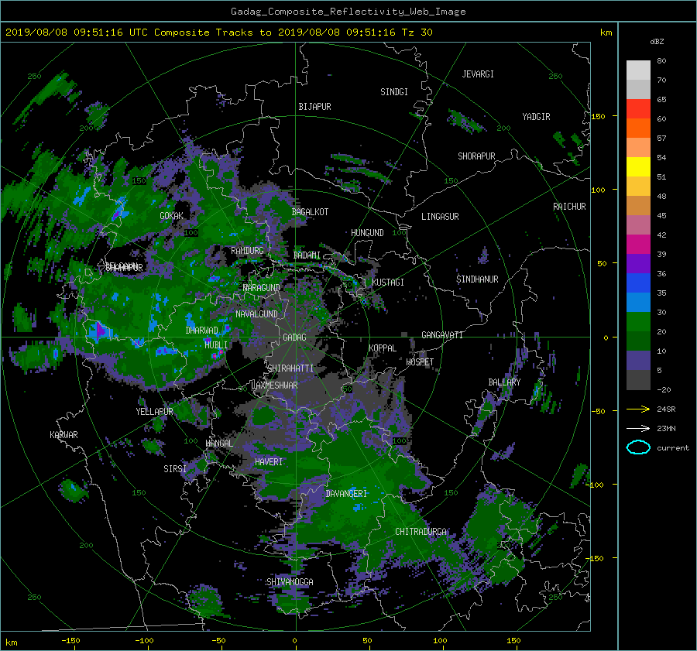This screenshot has width=697, height=651.
Task: Click the 150 km mark on right axis
Action: [x=599, y=116]
